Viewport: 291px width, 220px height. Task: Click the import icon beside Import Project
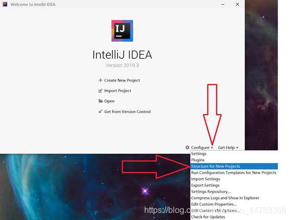pos(100,91)
